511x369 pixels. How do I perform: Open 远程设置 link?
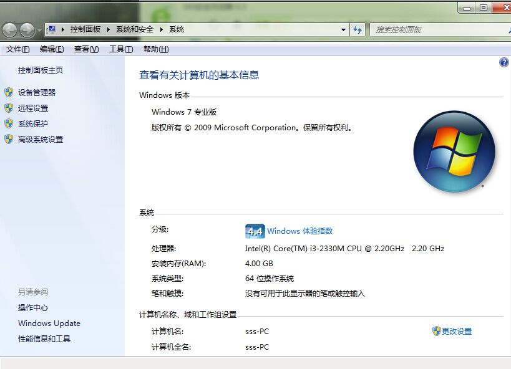coord(33,108)
